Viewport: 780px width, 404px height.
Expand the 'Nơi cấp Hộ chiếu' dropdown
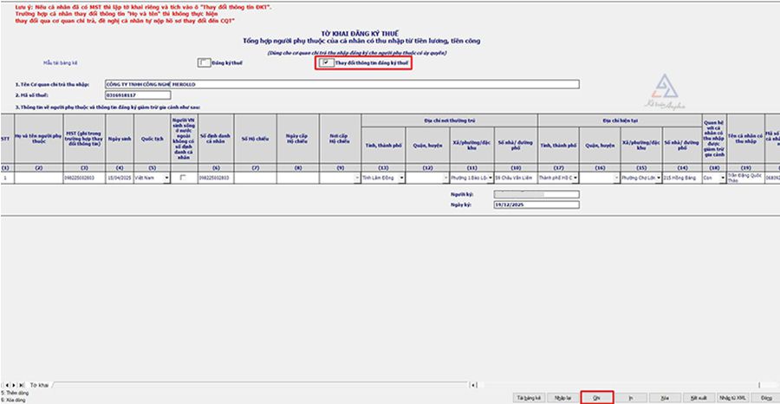click(x=357, y=177)
